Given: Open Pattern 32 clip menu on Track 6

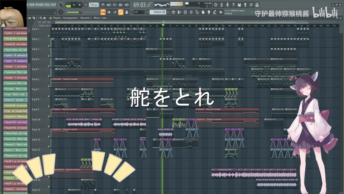Looking at the screenshot, I should 148,79.
